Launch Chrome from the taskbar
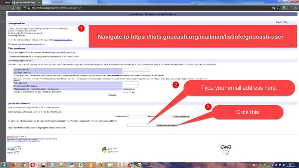Image resolution: width=299 pixels, height=168 pixels. point(24,165)
